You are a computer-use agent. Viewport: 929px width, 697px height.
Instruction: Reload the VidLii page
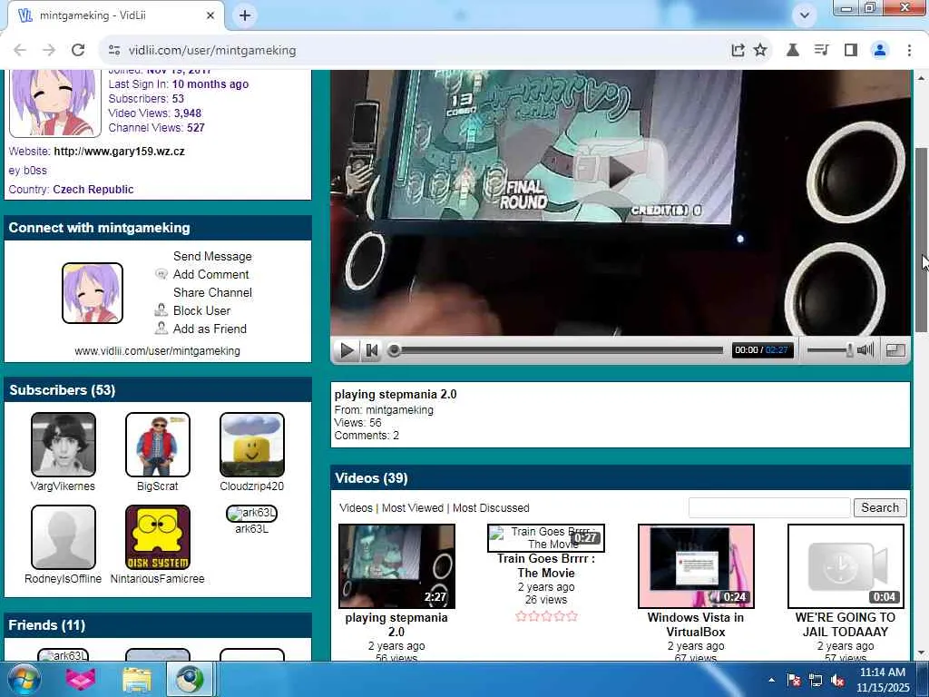pos(78,51)
